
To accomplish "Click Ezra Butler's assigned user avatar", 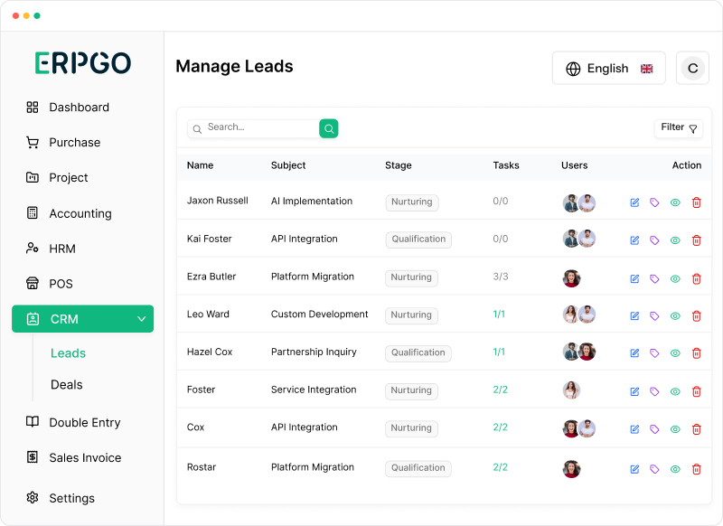I will (571, 278).
